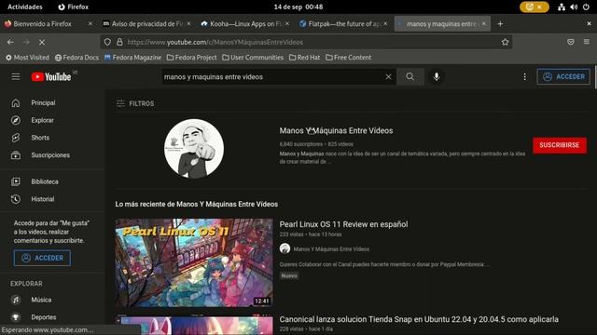This screenshot has width=597, height=335.
Task: Open Manos Y Máquinas Entre Videos channel title
Action: pos(336,130)
